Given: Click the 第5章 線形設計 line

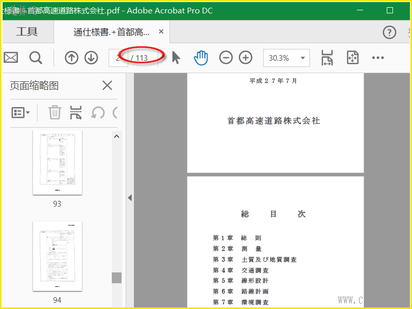Looking at the screenshot, I should point(241,281).
